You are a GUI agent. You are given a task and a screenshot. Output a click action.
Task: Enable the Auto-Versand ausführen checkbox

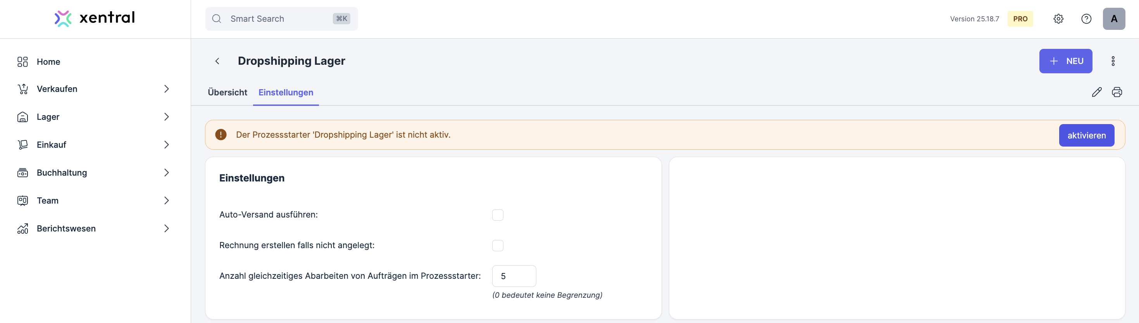point(498,215)
